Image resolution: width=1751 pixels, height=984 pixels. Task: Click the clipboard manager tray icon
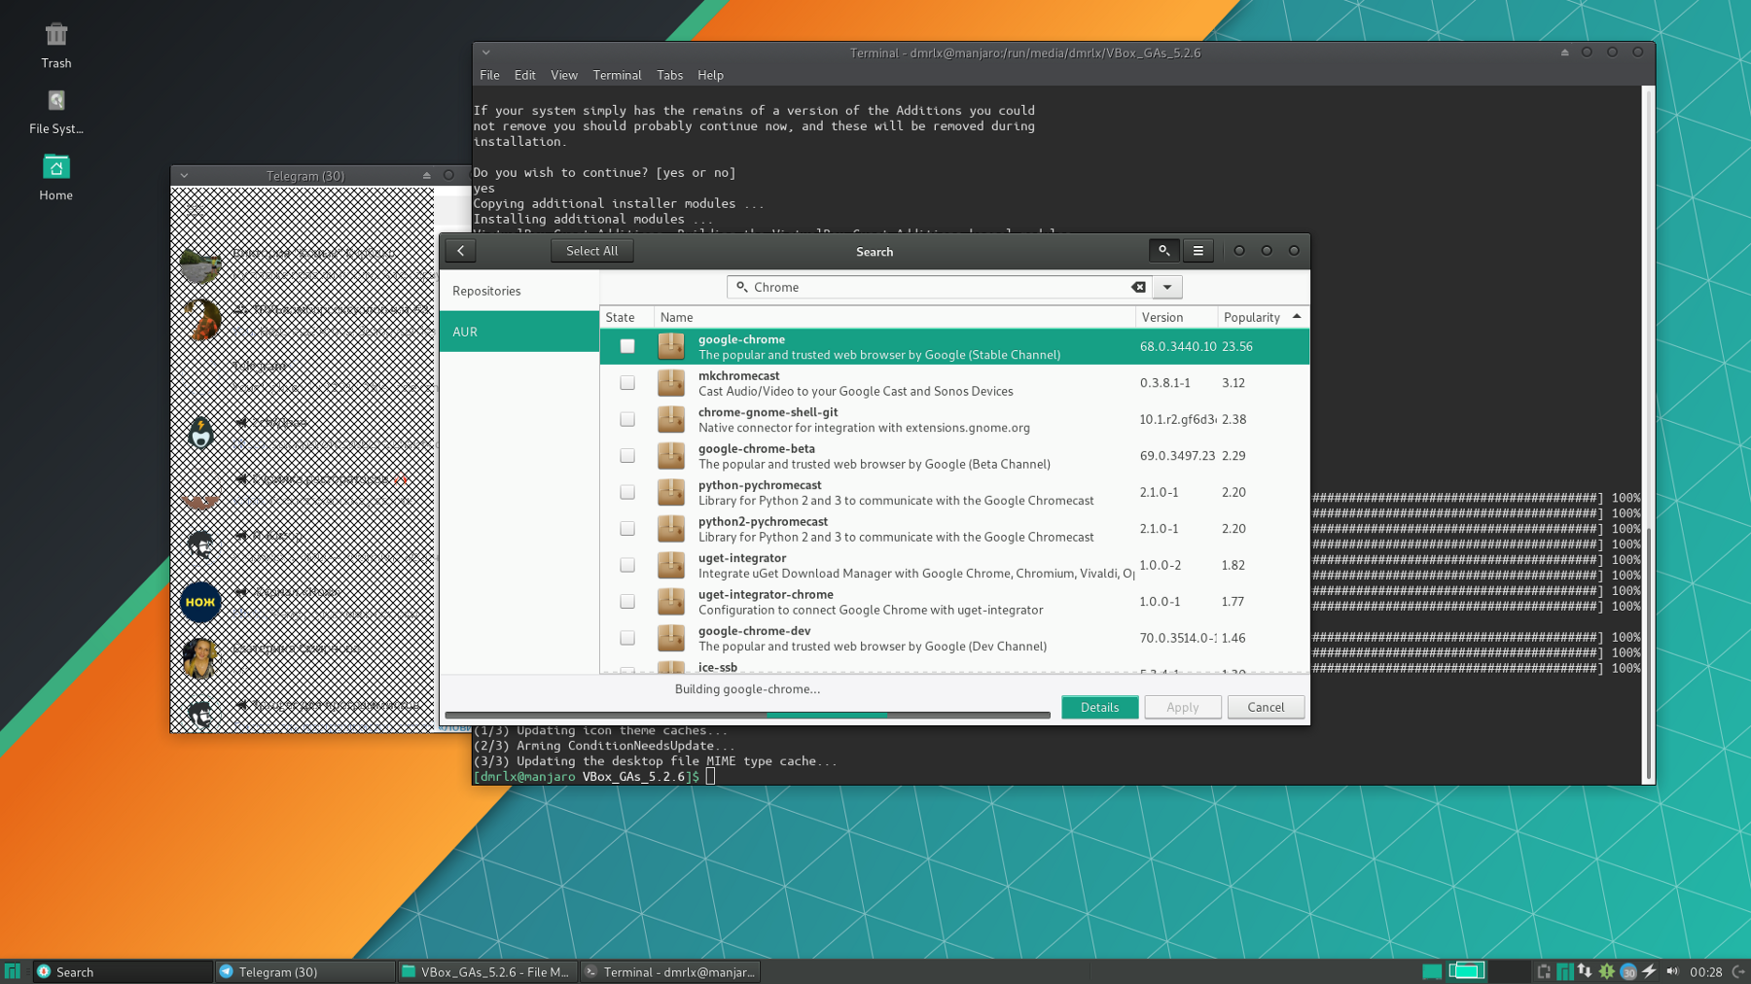click(x=1544, y=971)
